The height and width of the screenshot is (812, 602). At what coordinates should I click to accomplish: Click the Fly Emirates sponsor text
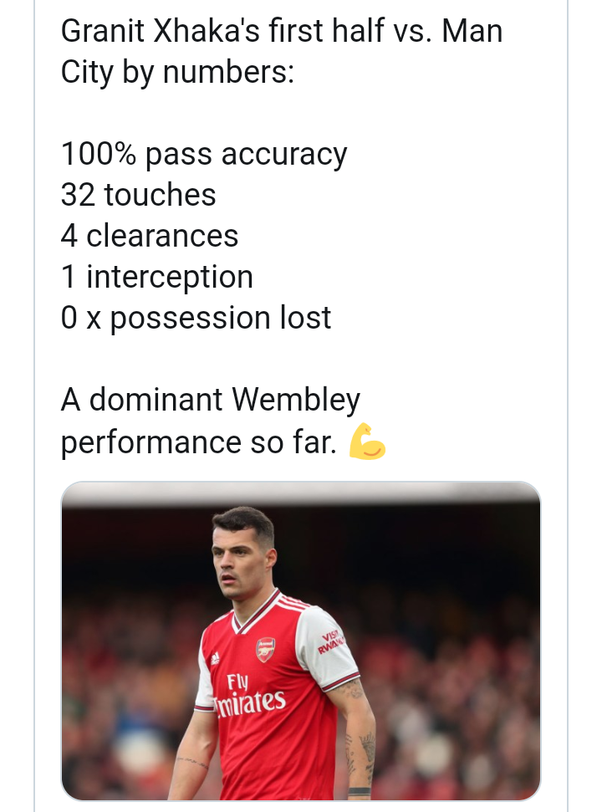tap(249, 695)
